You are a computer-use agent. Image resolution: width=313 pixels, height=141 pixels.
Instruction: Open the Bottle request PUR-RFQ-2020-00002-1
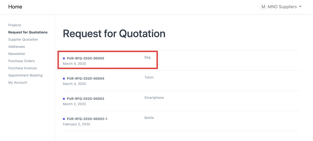click(87, 119)
